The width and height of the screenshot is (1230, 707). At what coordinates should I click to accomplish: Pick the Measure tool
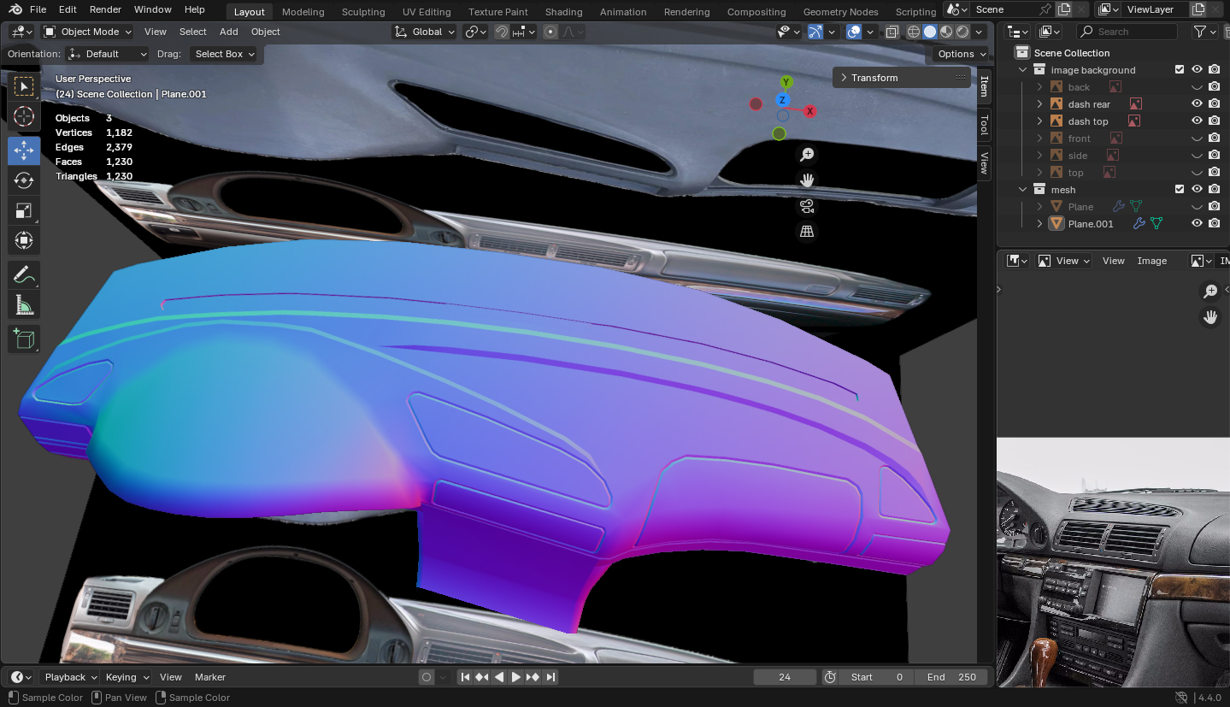tap(24, 305)
